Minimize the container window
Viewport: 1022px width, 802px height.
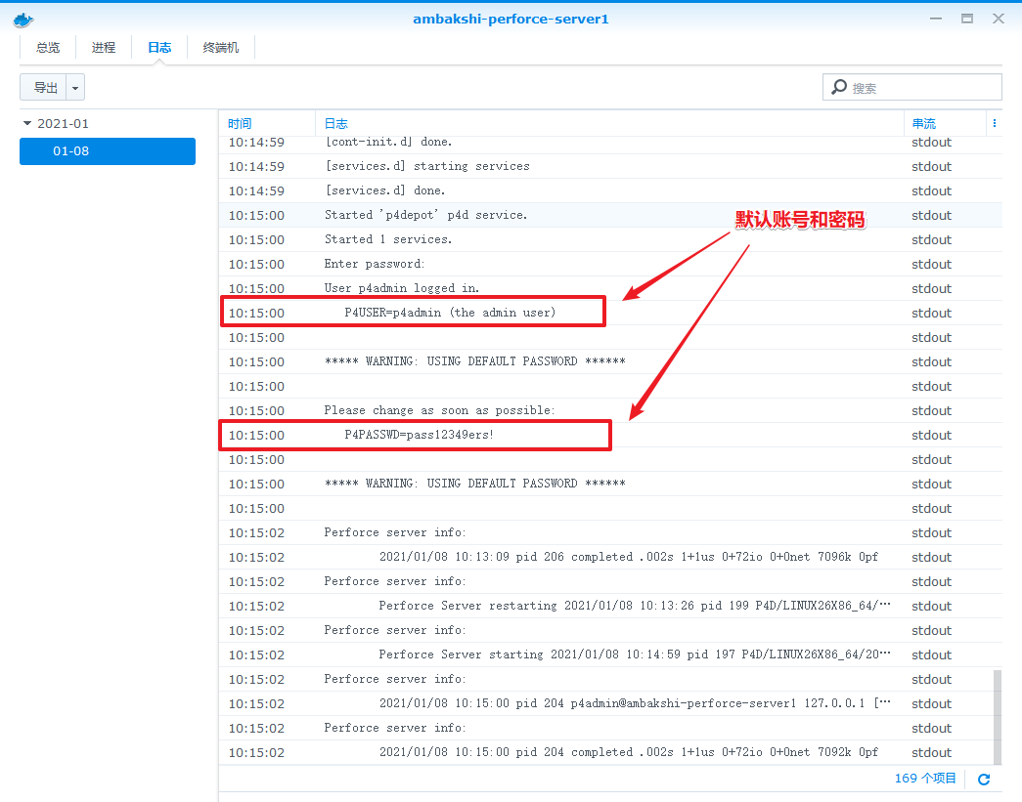(x=936, y=19)
